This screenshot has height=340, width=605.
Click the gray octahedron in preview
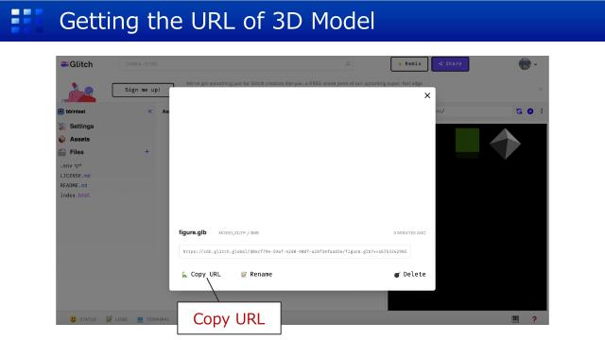point(505,144)
